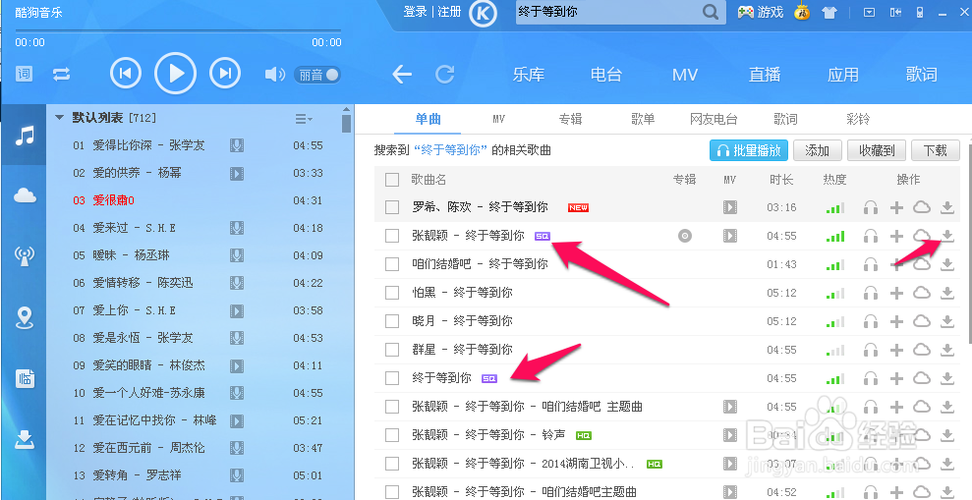Screen dimensions: 972x500
Task: Select the 网友电台 results tab
Action: click(x=715, y=118)
